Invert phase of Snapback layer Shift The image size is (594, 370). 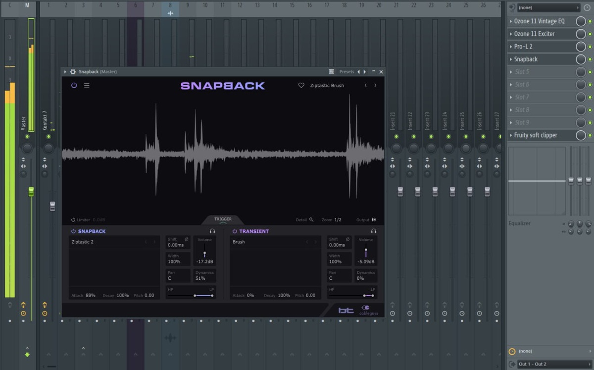pyautogui.click(x=187, y=239)
